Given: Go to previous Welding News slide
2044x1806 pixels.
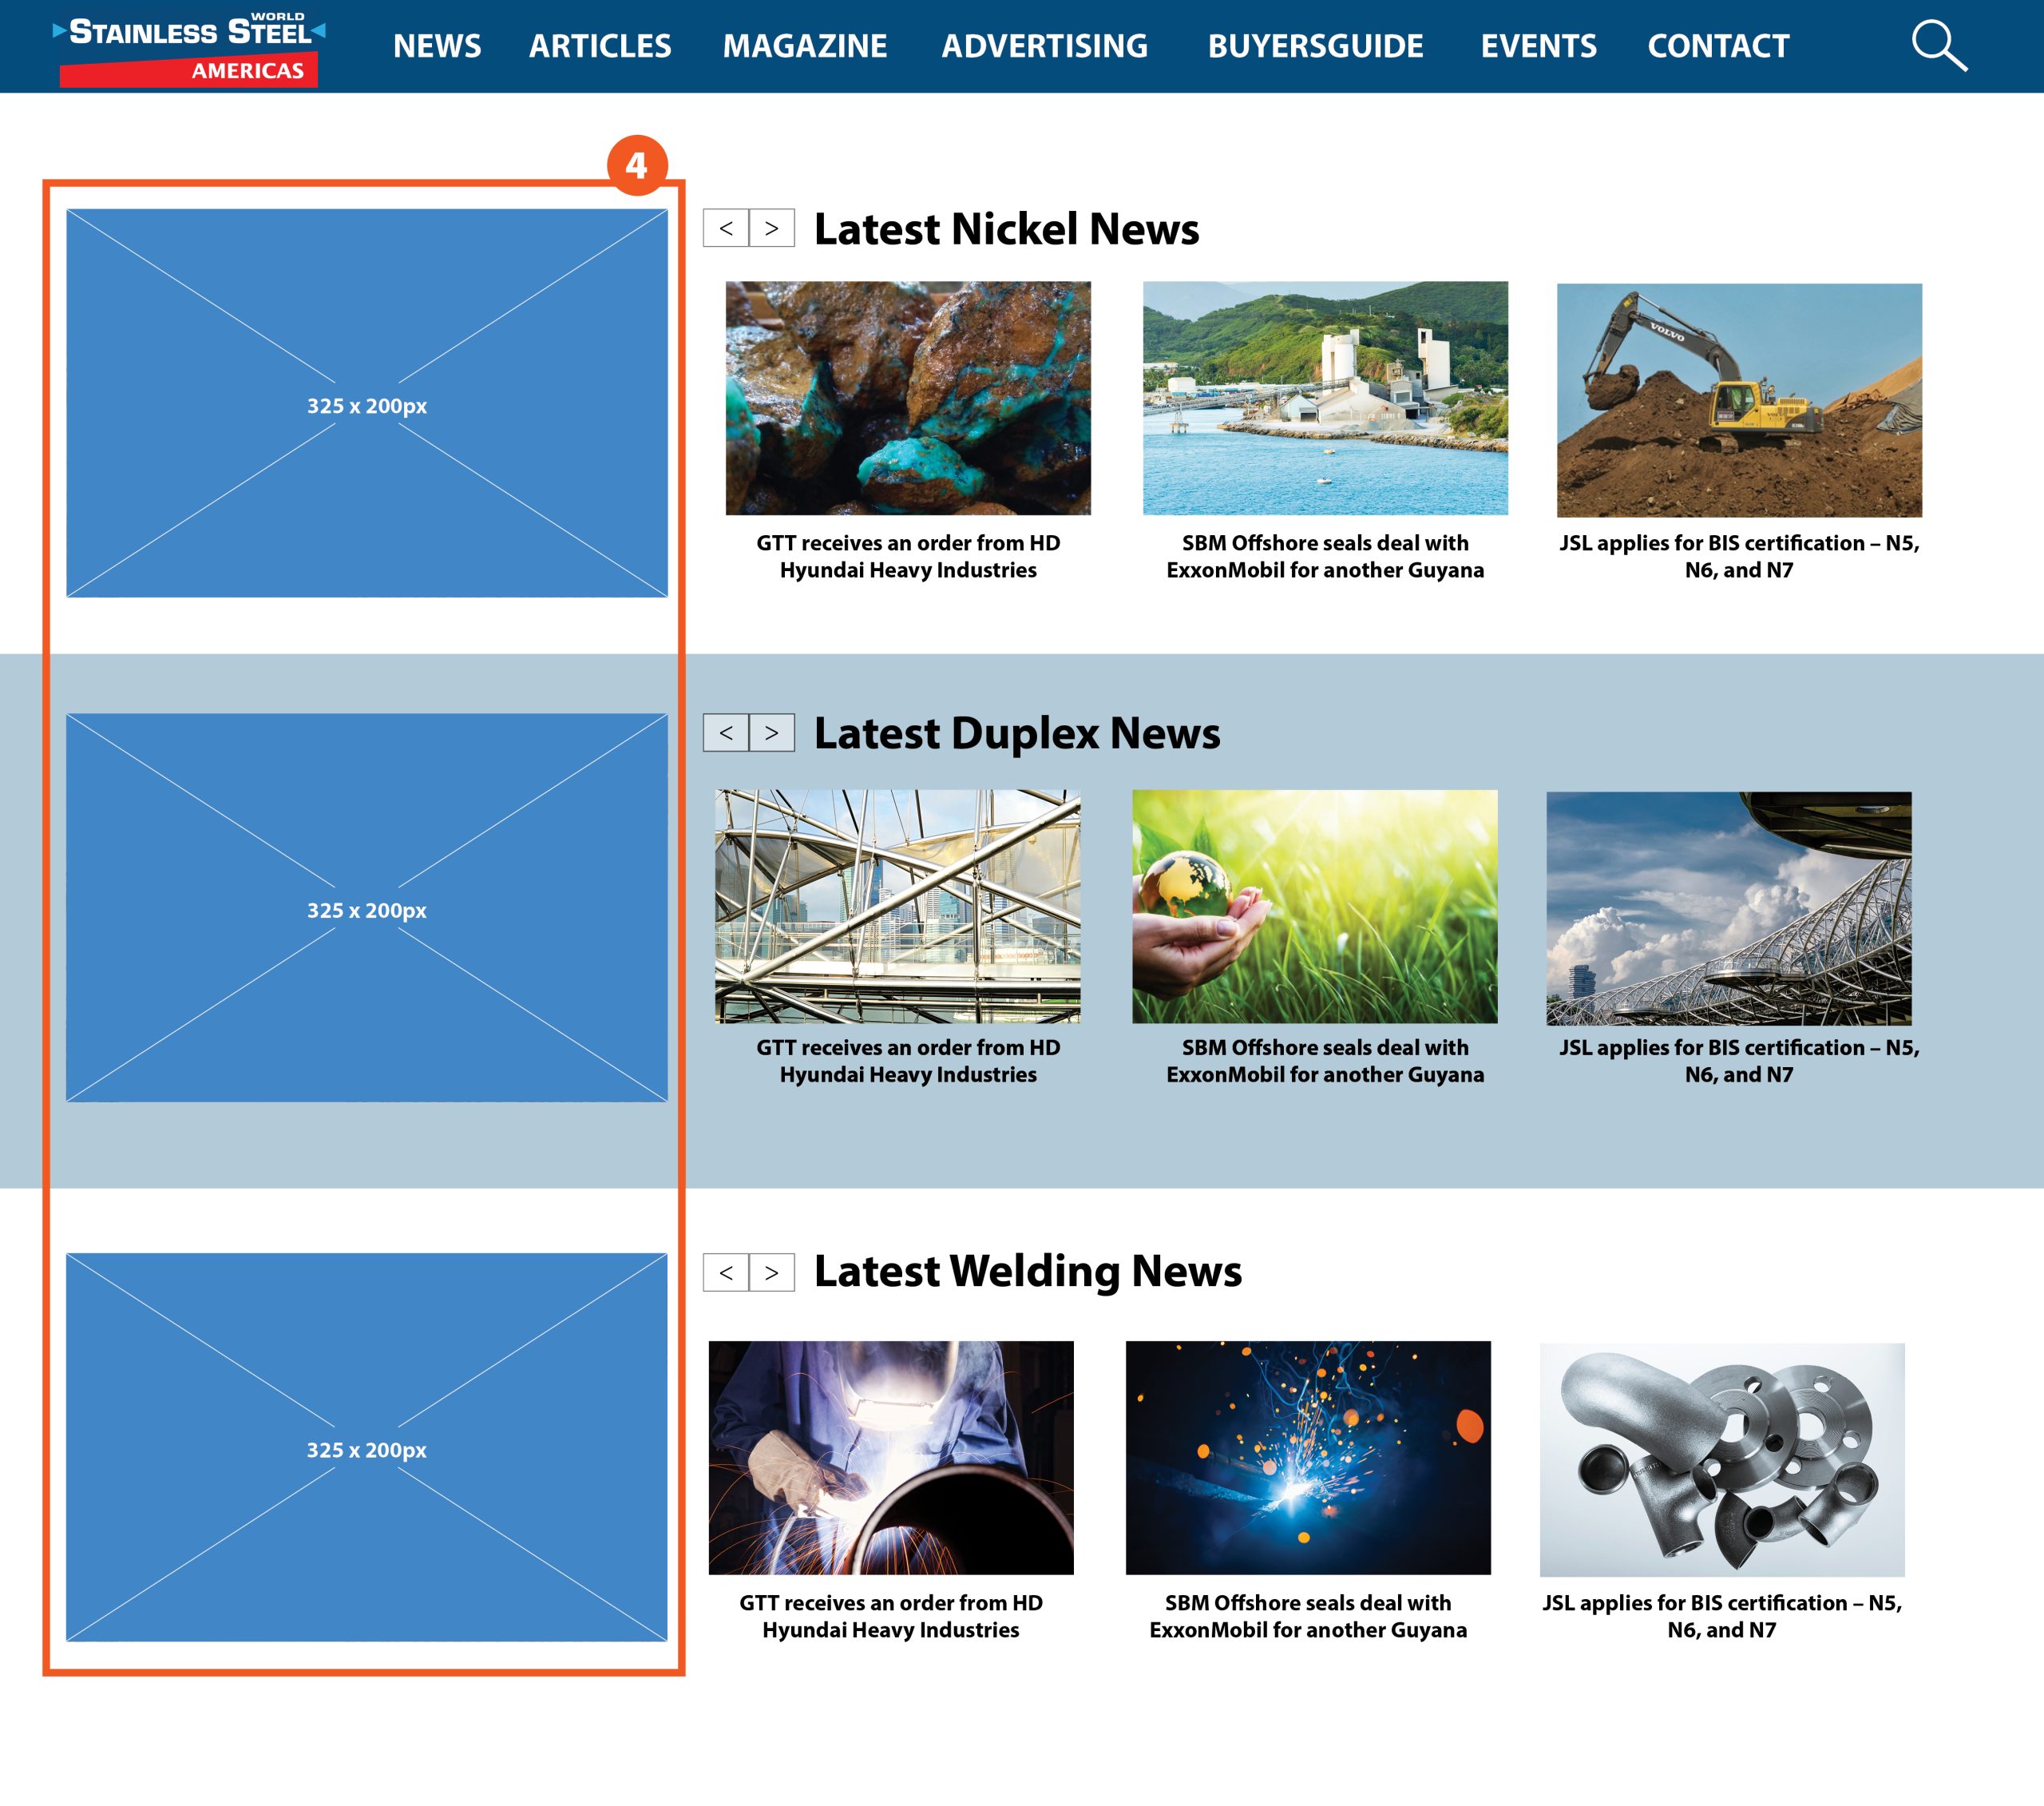Looking at the screenshot, I should click(x=726, y=1272).
